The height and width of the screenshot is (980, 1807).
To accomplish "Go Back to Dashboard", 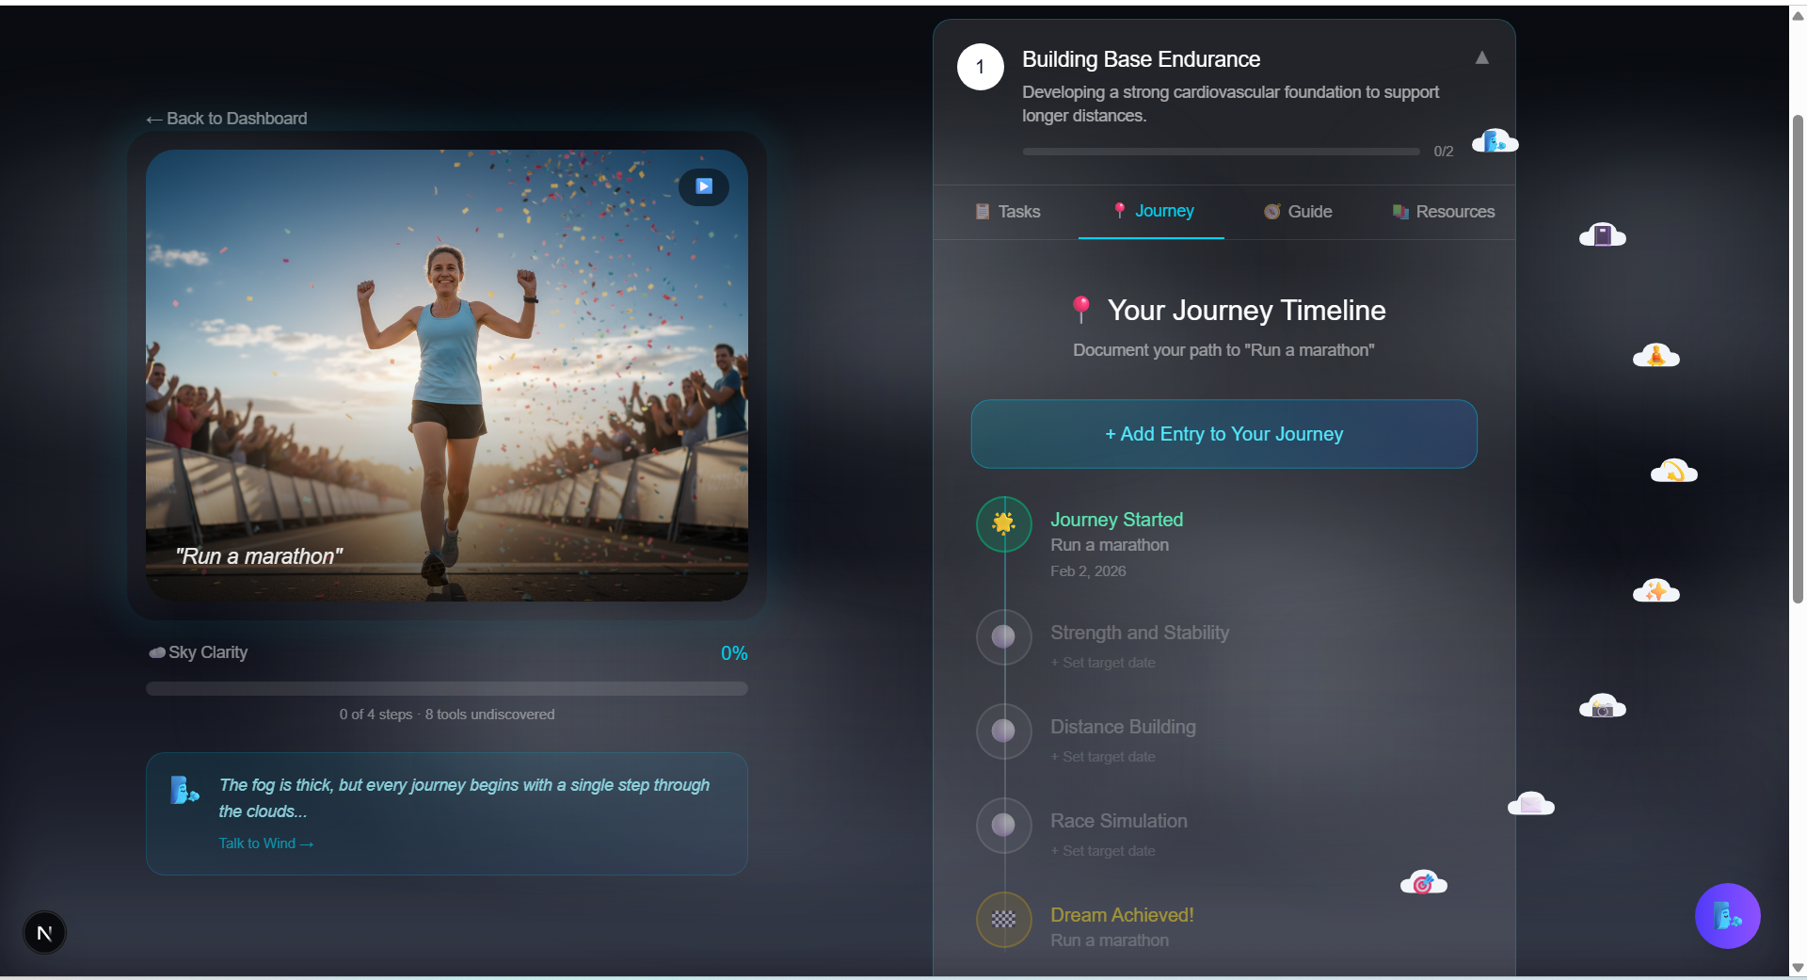I will click(227, 119).
